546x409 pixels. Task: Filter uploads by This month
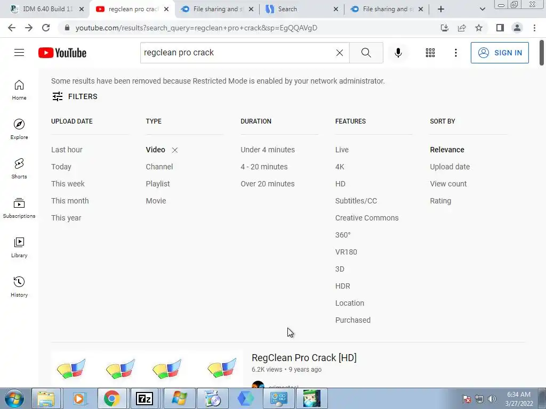click(70, 201)
